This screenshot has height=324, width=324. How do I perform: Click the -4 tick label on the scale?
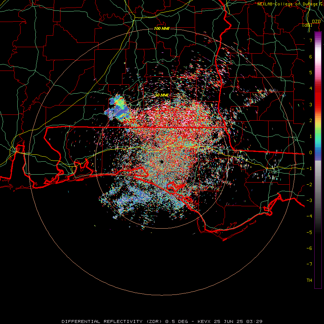click(309, 216)
